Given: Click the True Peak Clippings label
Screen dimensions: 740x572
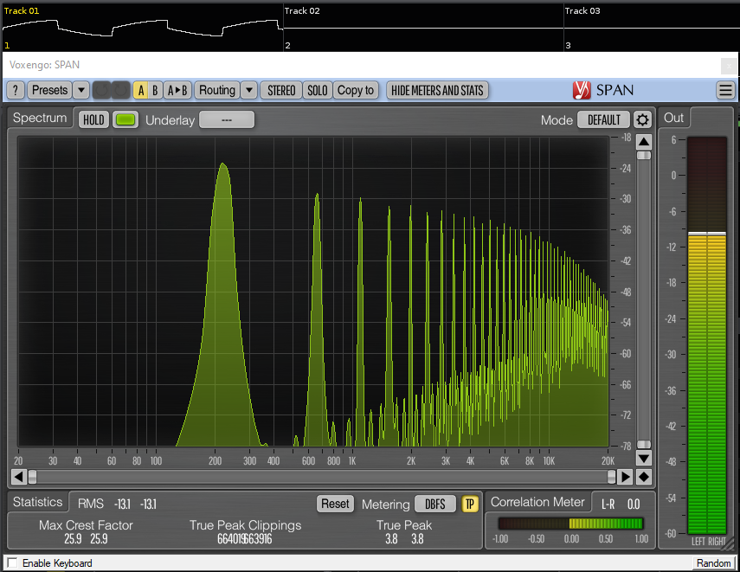Looking at the screenshot, I should point(246,524).
